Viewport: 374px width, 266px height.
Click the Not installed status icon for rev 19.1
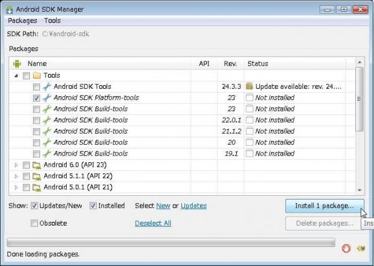[x=249, y=154]
